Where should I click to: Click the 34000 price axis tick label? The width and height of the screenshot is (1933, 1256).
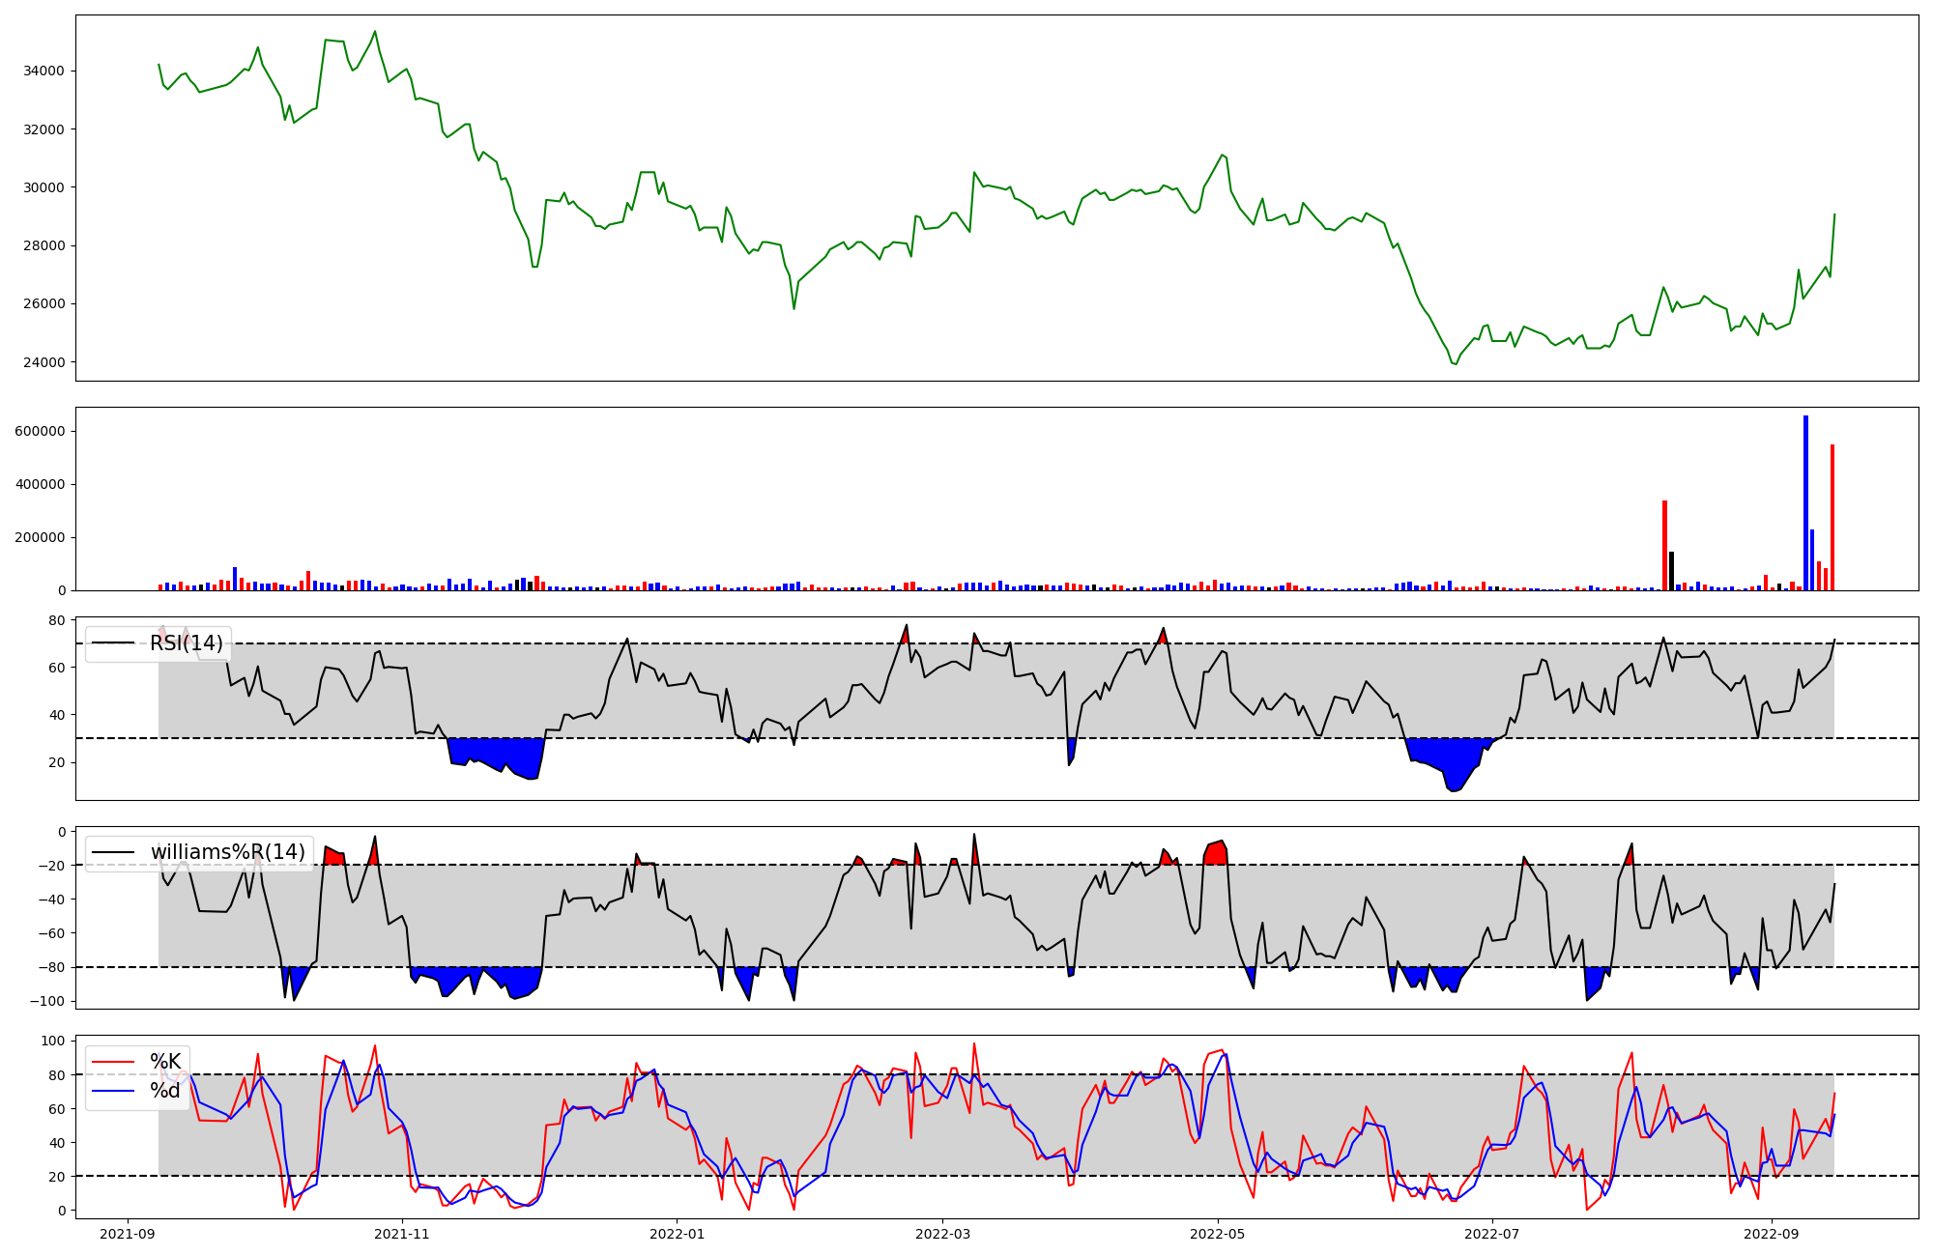[43, 71]
